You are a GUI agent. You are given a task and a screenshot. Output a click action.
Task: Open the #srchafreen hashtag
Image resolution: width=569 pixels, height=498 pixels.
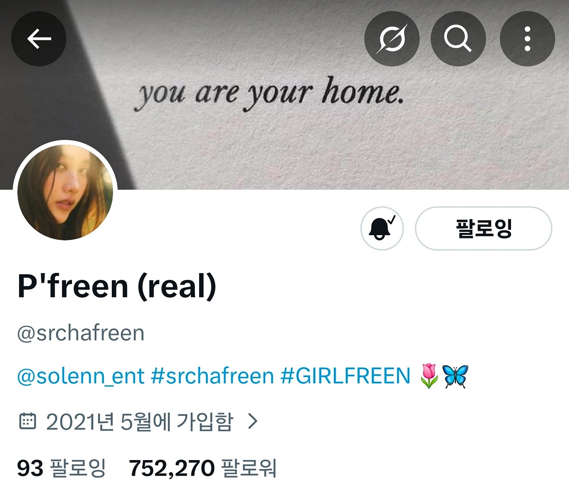coord(212,376)
